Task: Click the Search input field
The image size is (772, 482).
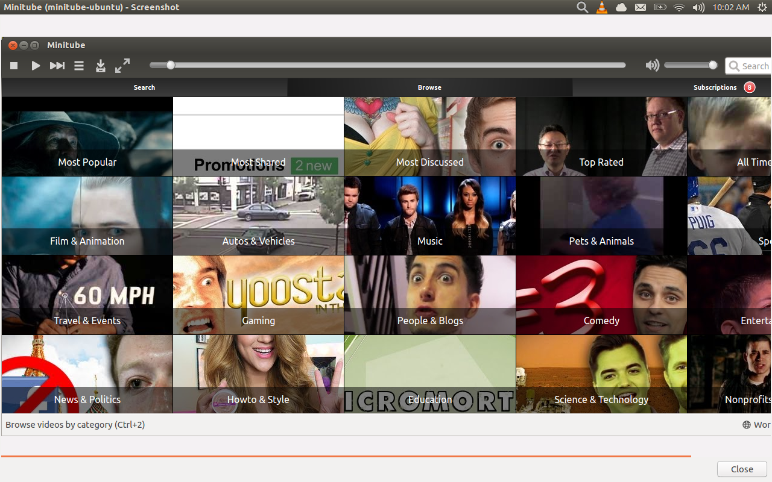Action: [x=748, y=66]
